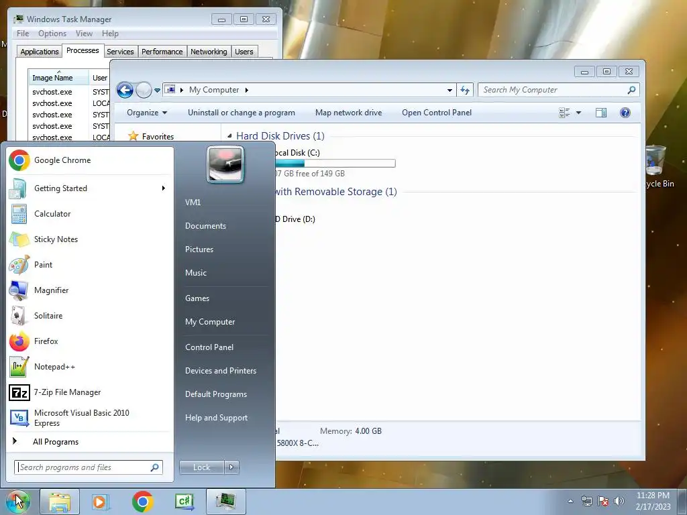The width and height of the screenshot is (687, 515).
Task: Click the user account picture
Action: [x=225, y=165]
